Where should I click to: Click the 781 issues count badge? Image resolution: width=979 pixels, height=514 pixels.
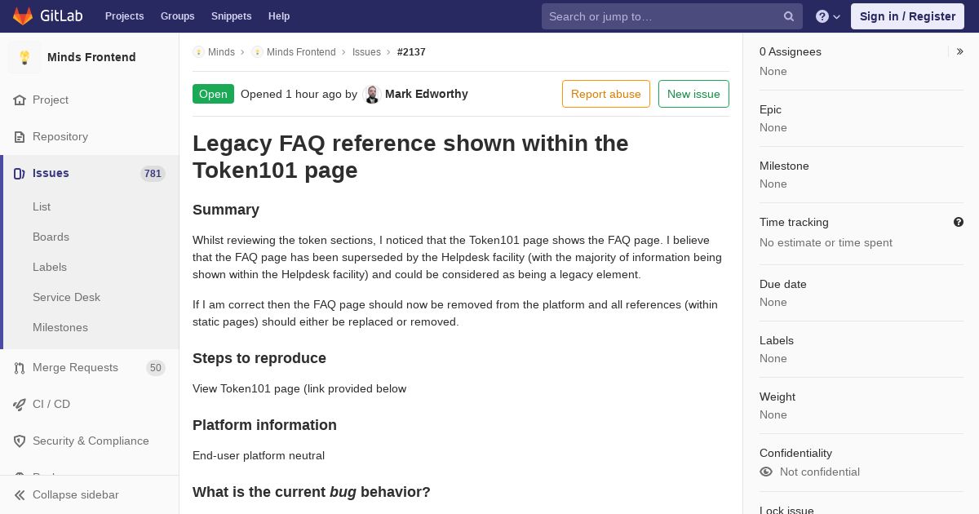pyautogui.click(x=153, y=173)
